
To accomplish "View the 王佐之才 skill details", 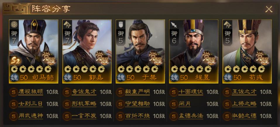I will 244,92.
